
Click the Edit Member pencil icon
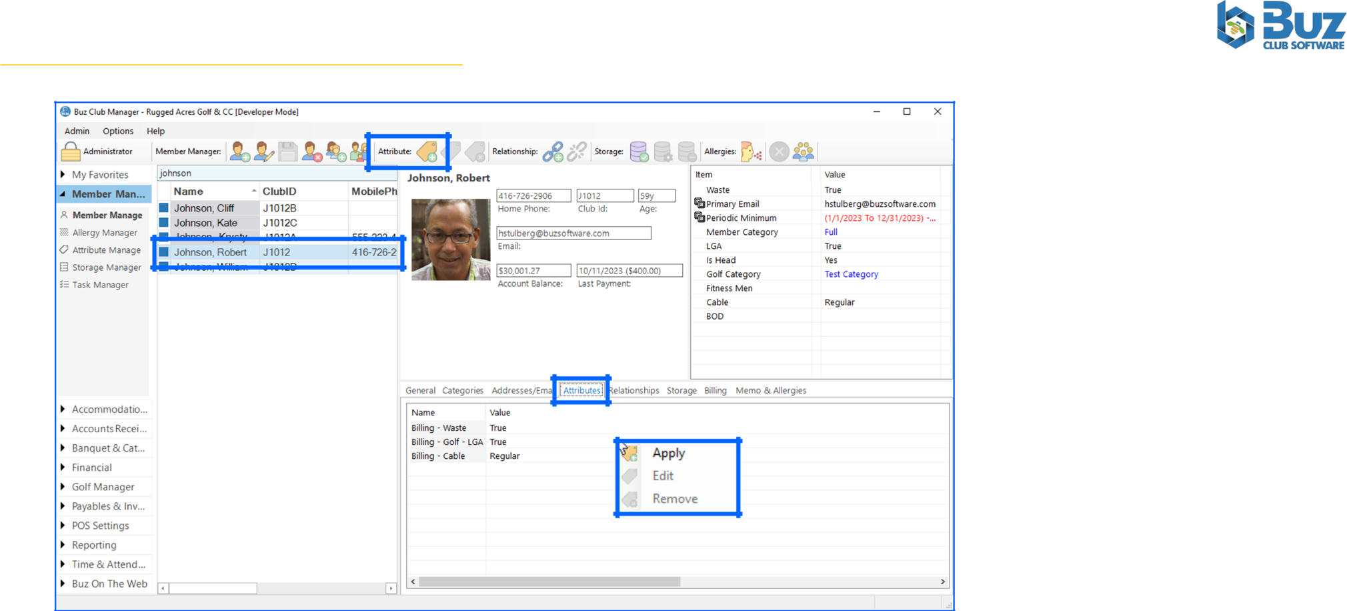(263, 151)
